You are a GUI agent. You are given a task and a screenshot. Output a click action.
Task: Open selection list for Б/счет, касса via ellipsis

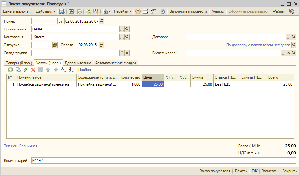[x=284, y=53]
